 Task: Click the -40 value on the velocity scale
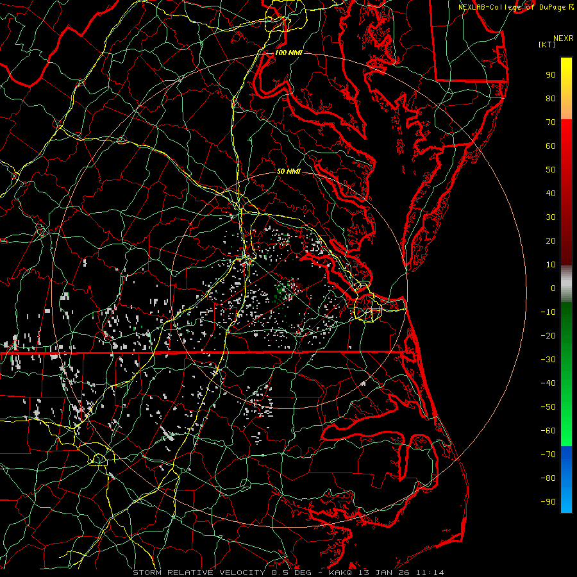548,383
